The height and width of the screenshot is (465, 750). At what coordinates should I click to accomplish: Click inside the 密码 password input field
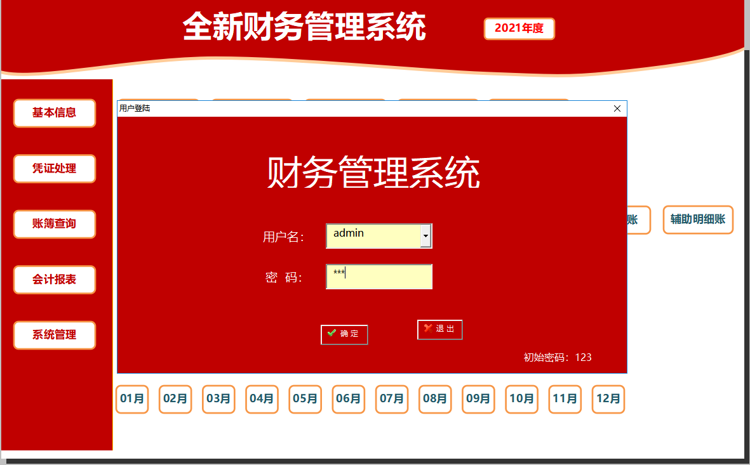point(378,277)
